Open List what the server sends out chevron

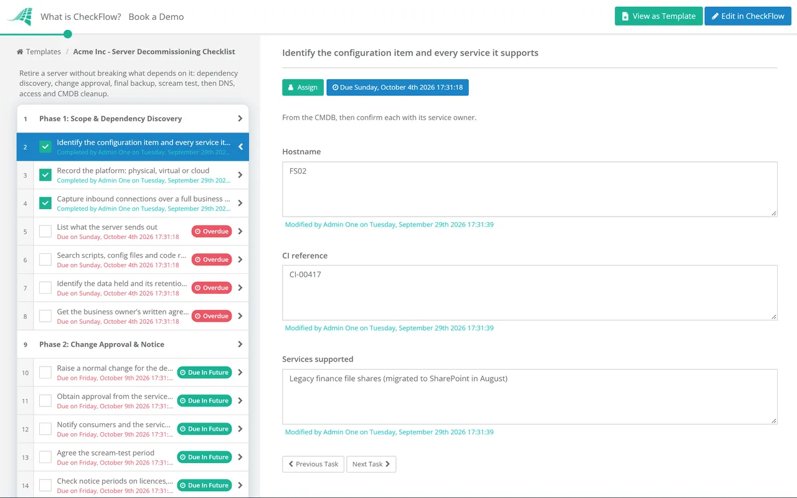pyautogui.click(x=240, y=232)
